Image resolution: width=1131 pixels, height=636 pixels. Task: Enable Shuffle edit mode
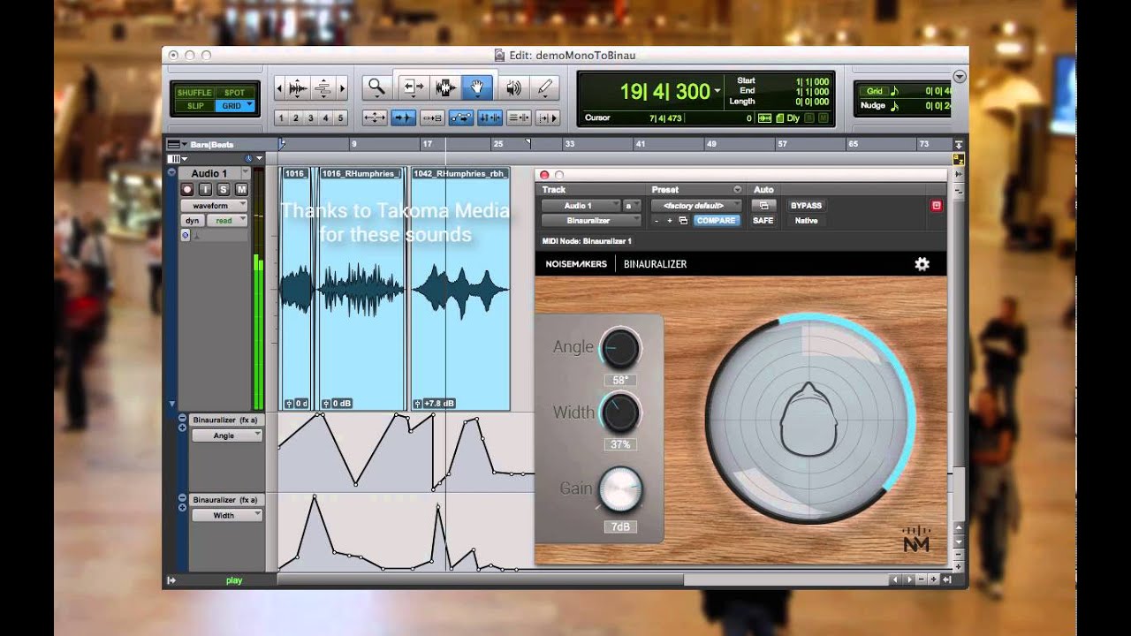194,92
